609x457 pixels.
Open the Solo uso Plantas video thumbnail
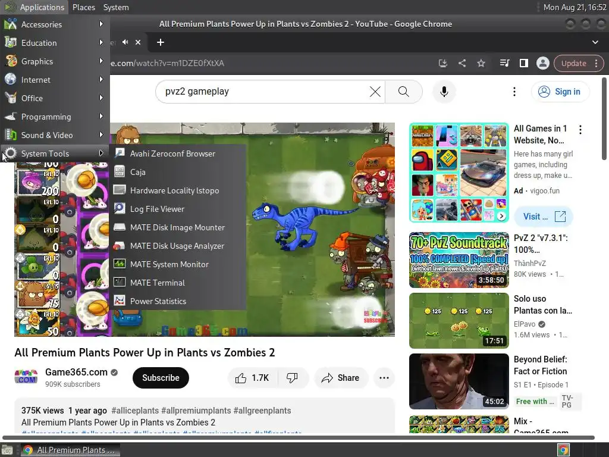point(459,321)
